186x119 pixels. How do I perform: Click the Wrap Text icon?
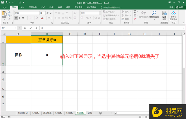(x=75, y=13)
